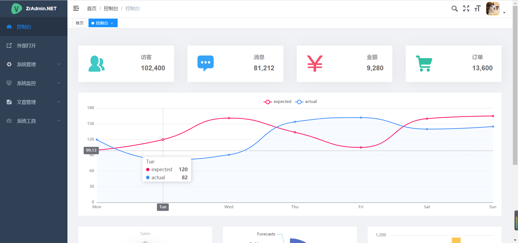Expand the 系统管理 sidebar menu
This screenshot has height=243, width=518.
(x=34, y=64)
